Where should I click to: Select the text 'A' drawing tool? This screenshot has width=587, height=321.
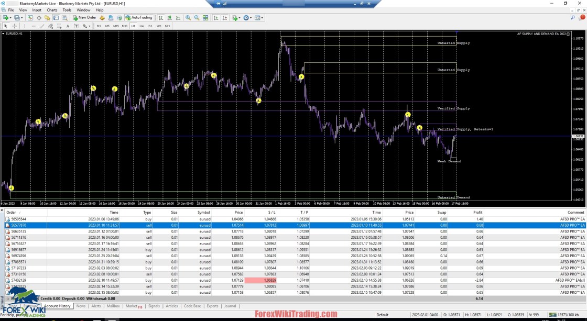(68, 26)
